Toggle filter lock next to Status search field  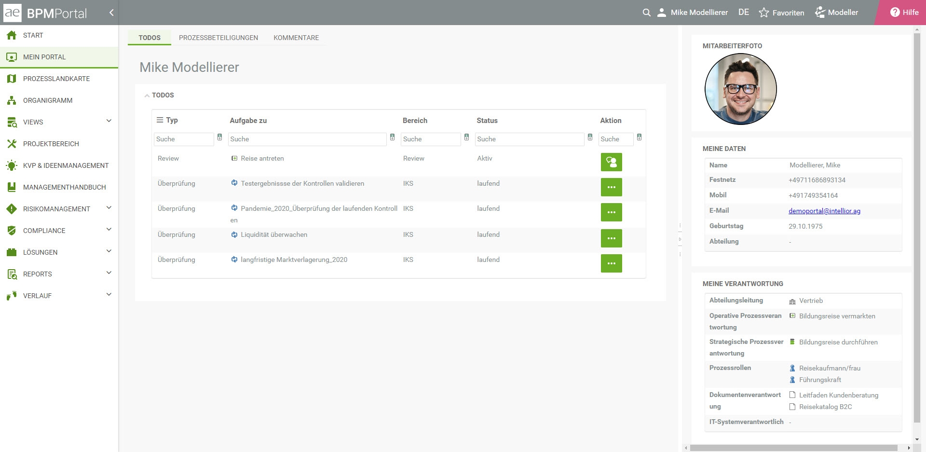[590, 137]
